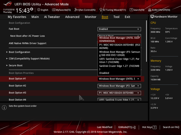The height and width of the screenshot is (135, 181).
Task: Click the Hardware Monitor screen icon
Action: click(x=152, y=16)
